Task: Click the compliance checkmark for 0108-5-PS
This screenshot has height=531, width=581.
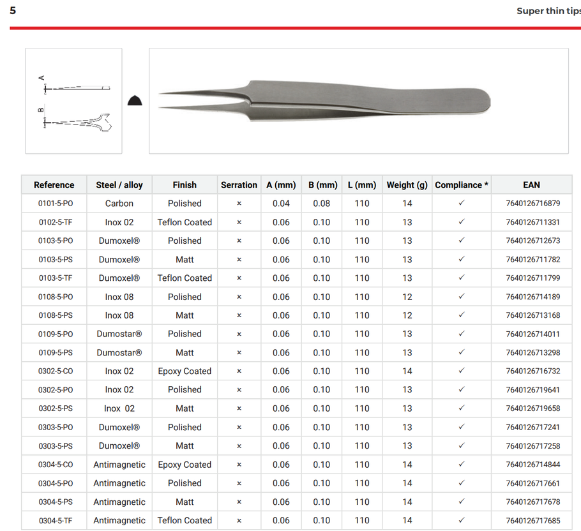Action: coord(462,315)
